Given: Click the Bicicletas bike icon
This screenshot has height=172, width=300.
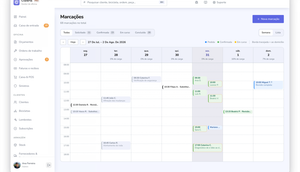Looking at the screenshot, I should tap(15, 111).
